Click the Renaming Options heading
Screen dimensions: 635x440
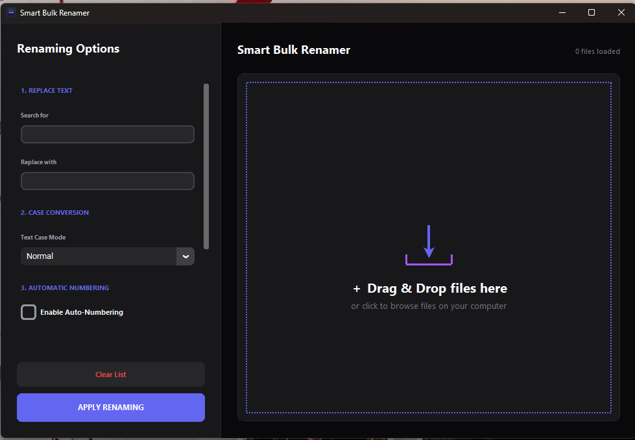pyautogui.click(x=68, y=49)
